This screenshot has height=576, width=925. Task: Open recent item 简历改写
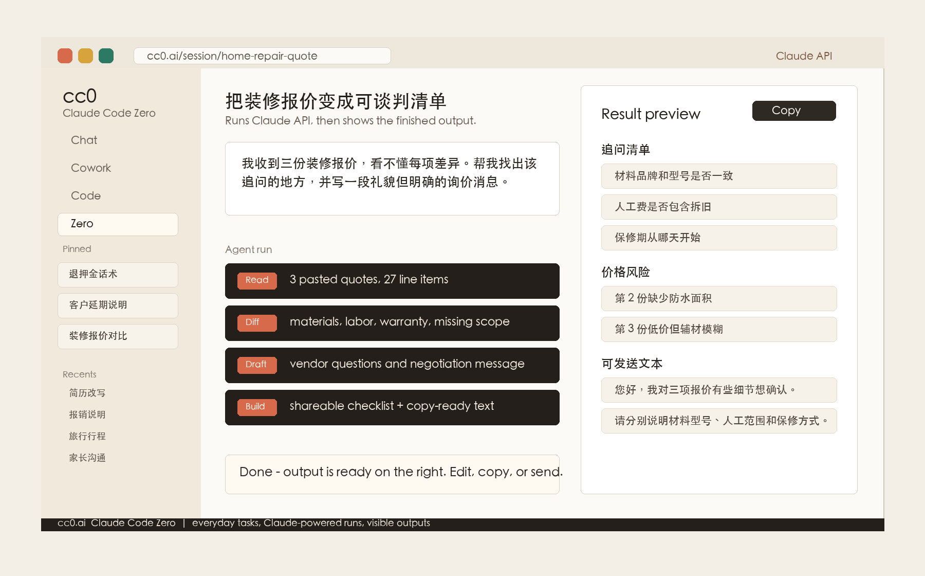point(87,393)
